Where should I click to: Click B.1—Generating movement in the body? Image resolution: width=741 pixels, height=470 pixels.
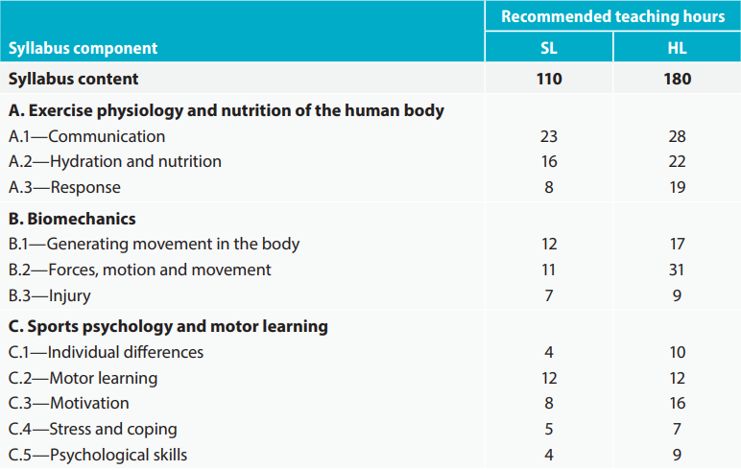(155, 244)
